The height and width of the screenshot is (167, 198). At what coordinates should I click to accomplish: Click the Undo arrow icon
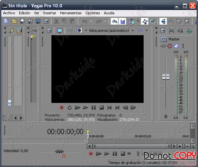(x=85, y=21)
